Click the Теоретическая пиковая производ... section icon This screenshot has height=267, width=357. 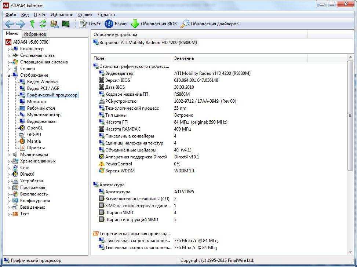(x=96, y=234)
